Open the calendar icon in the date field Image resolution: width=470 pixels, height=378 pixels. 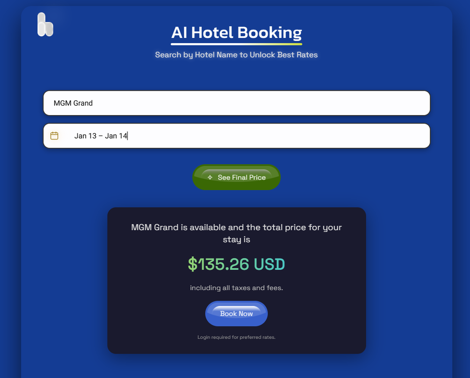55,135
